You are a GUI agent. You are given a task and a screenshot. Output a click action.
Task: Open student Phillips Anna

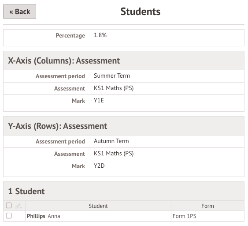tap(44, 216)
